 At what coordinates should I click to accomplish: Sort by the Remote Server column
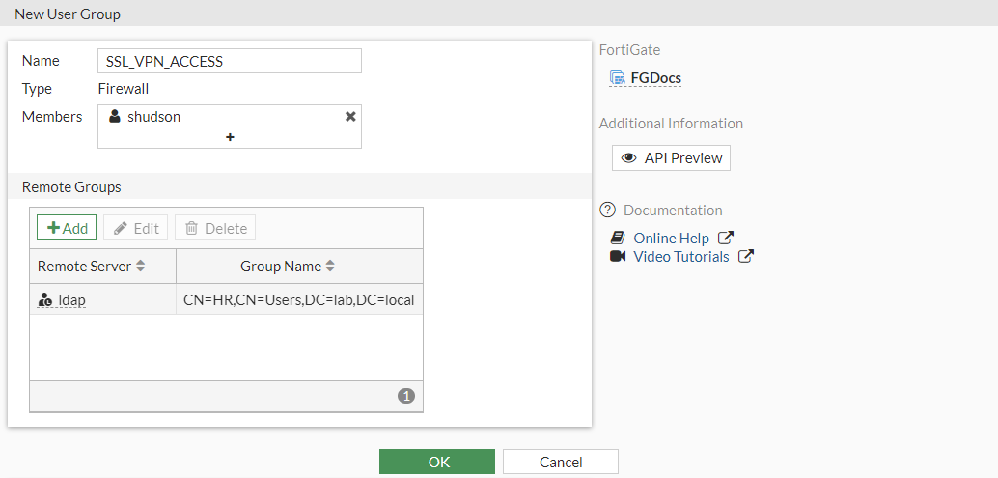(140, 266)
